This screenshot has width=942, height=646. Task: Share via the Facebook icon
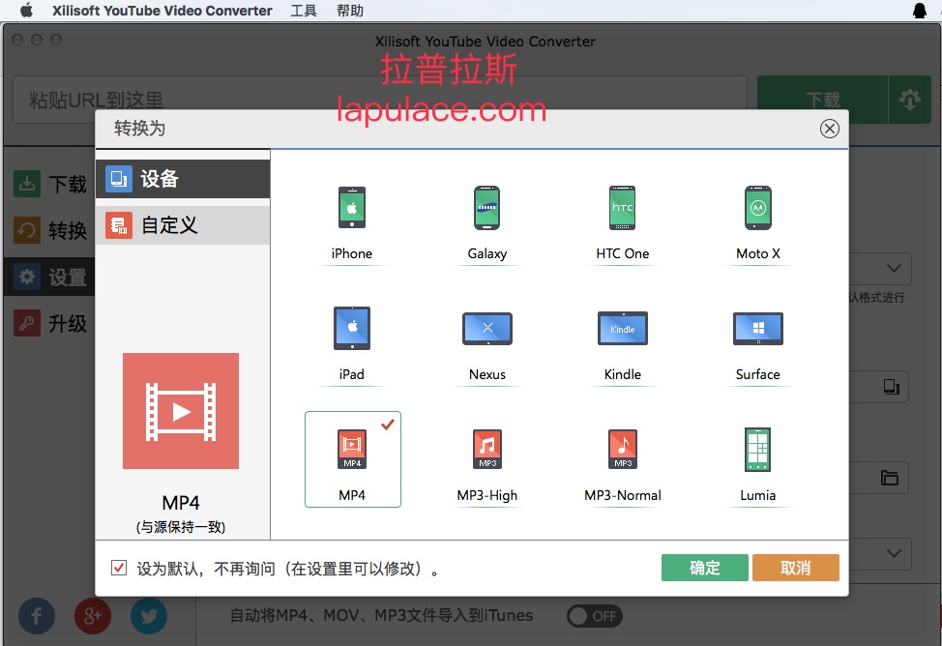(x=37, y=616)
